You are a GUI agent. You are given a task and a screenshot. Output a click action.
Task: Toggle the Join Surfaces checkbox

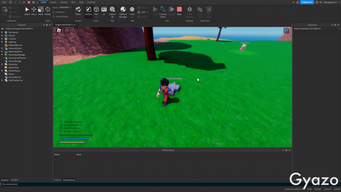[54, 16]
